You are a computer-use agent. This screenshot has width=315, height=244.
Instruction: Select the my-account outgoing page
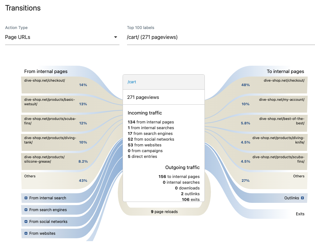coord(275,104)
